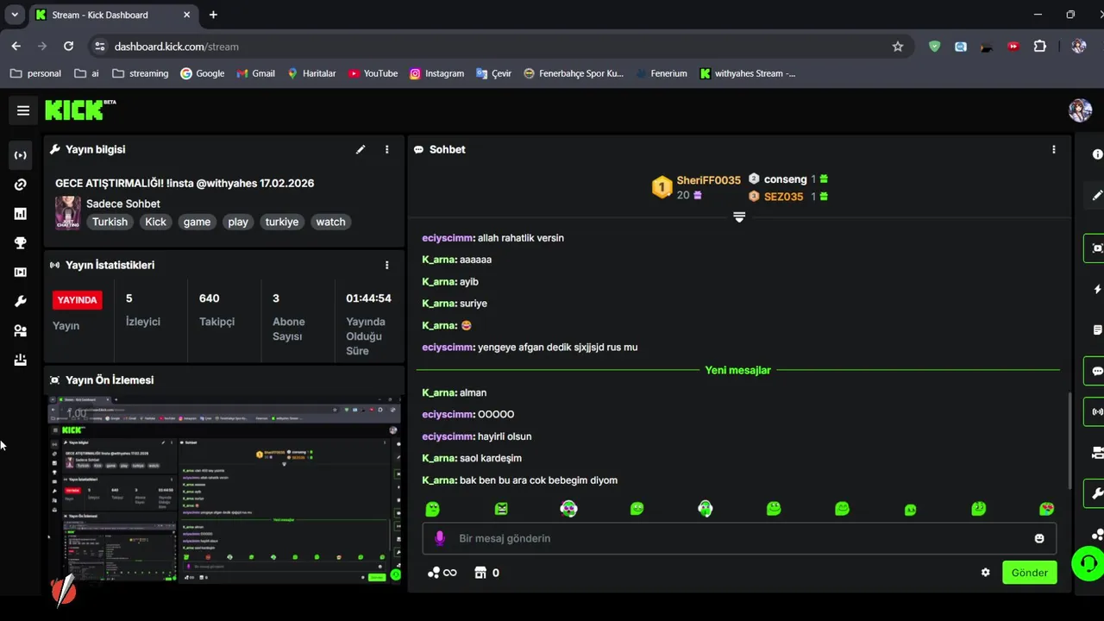This screenshot has width=1104, height=621.
Task: Open the wrench settings icon in left sidebar
Action: (21, 302)
